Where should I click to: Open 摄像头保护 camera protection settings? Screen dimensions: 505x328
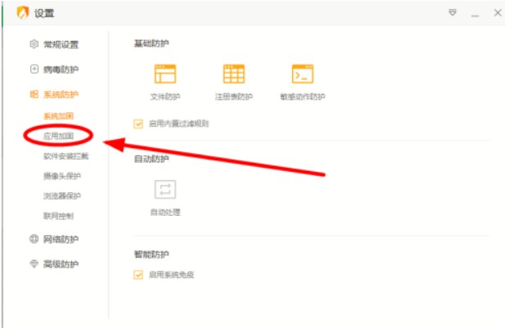[x=62, y=176]
